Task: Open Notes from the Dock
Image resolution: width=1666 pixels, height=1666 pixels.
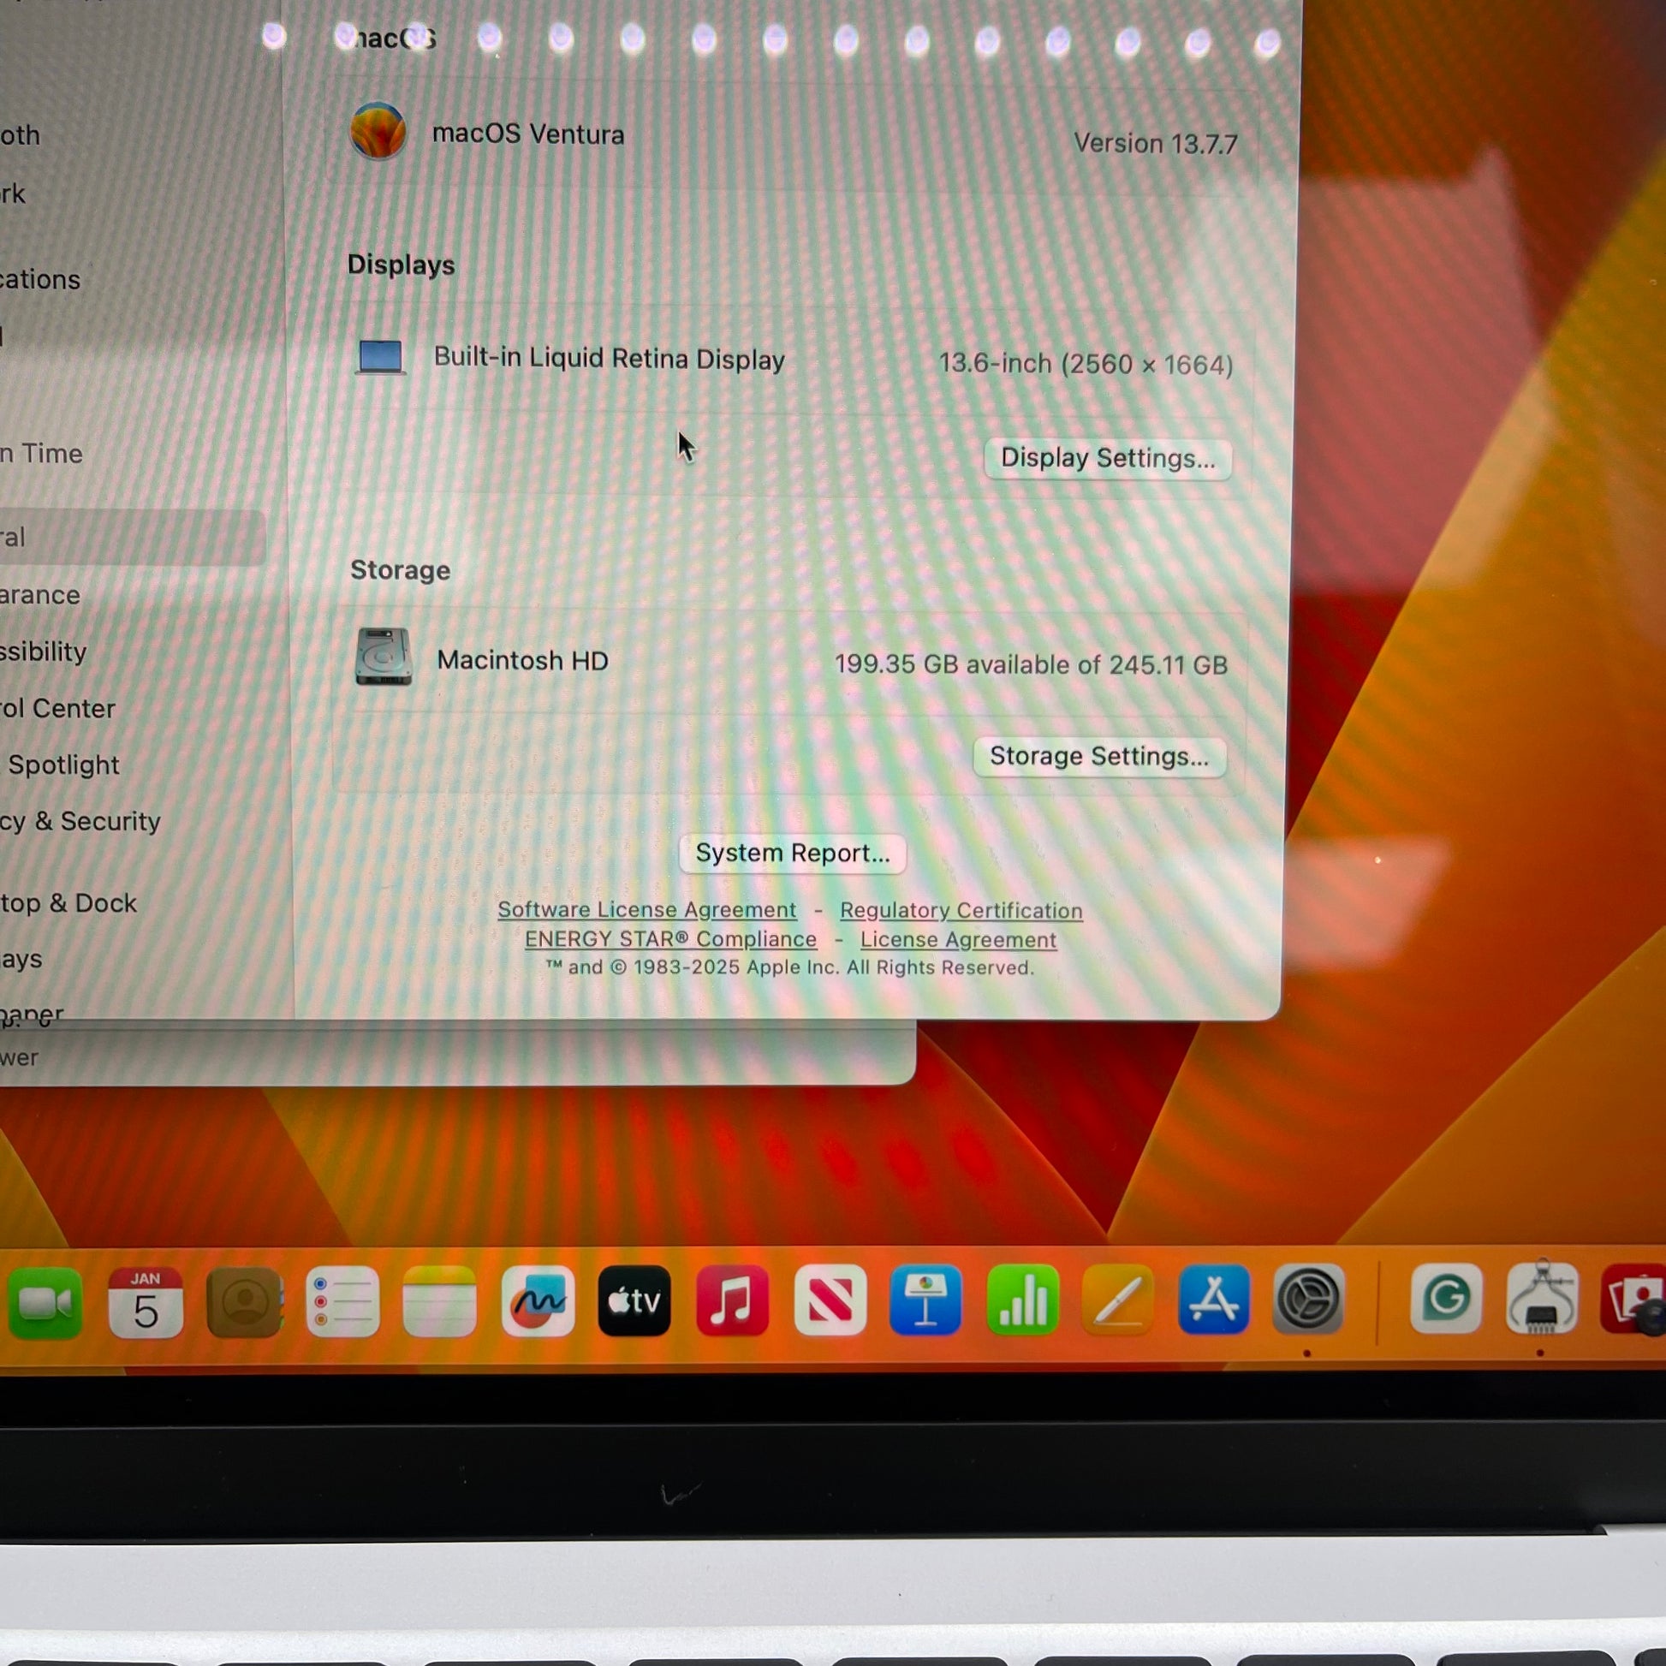Action: coord(440,1303)
